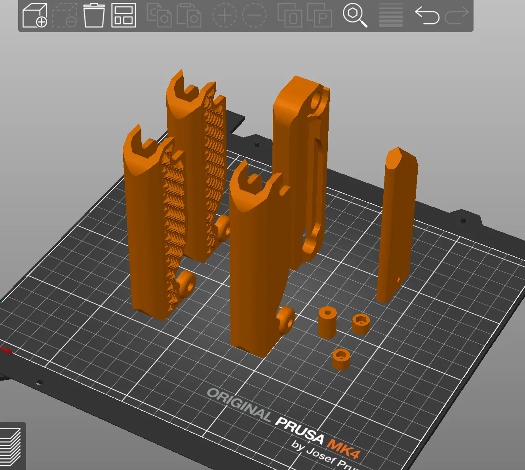Click the Delete selected object icon
525x470 pixels.
click(65, 16)
